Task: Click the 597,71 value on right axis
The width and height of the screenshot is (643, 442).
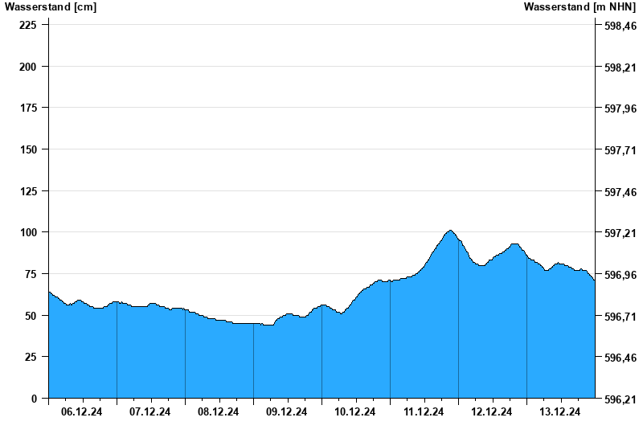Action: [x=620, y=151]
